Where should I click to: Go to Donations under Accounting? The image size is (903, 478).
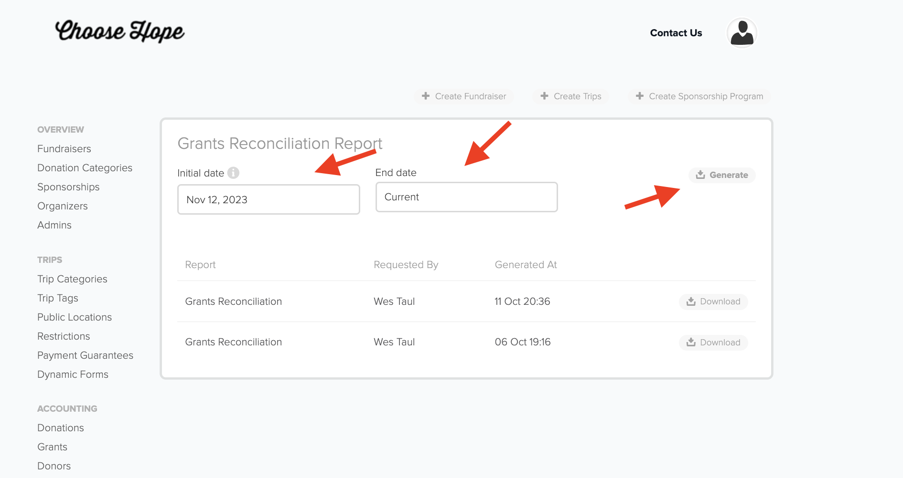tap(61, 428)
